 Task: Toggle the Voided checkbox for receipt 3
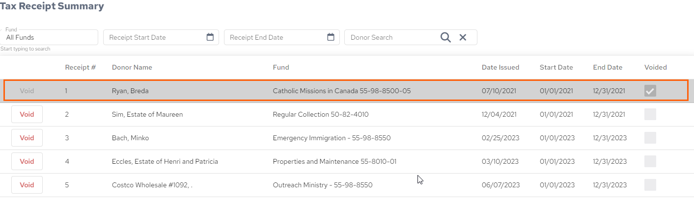[650, 138]
